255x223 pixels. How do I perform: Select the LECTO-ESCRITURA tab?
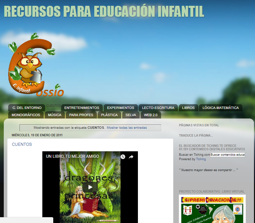158,108
